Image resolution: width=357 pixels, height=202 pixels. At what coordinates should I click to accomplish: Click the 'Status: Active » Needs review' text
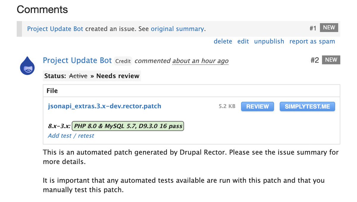pos(92,76)
